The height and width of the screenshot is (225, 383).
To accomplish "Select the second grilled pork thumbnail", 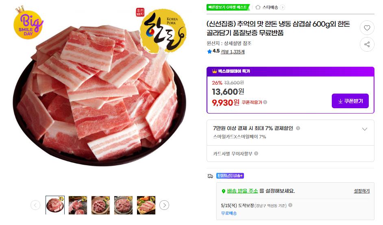I will click(78, 205).
